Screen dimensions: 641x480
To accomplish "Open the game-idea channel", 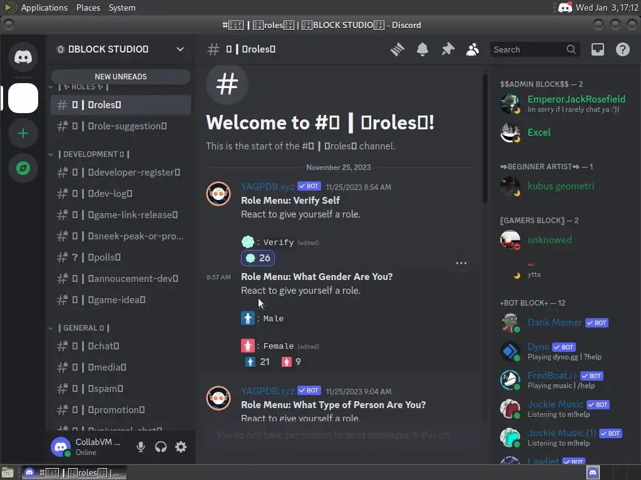I will [121, 299].
